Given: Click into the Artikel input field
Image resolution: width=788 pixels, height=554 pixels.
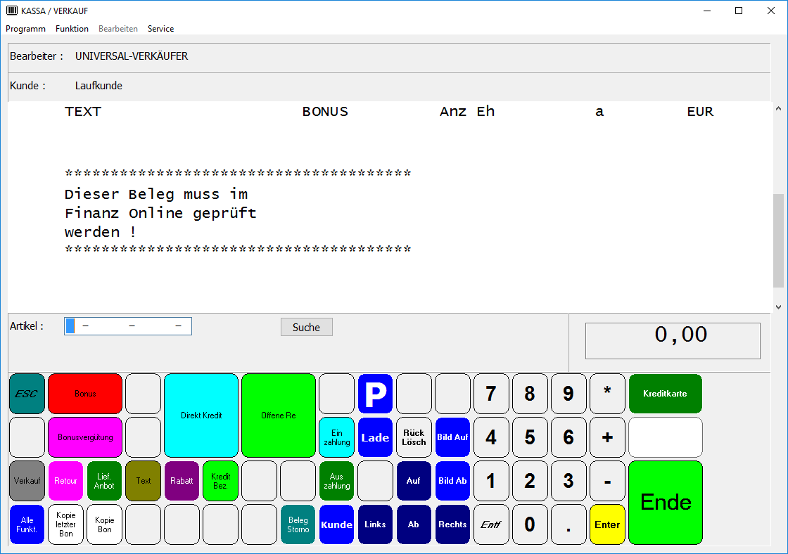Looking at the screenshot, I should 128,326.
